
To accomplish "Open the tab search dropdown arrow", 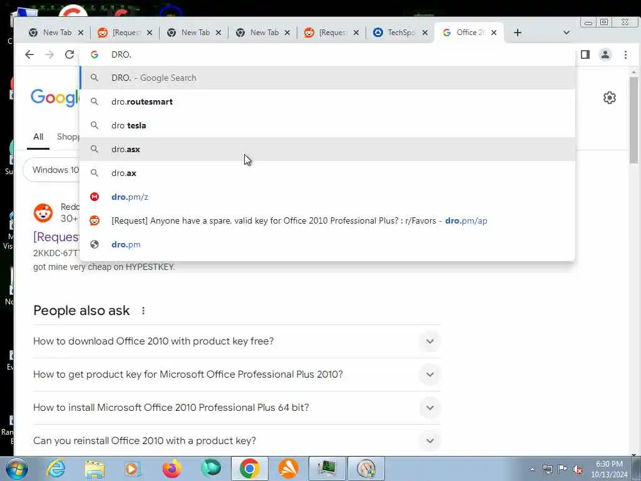I will point(566,33).
